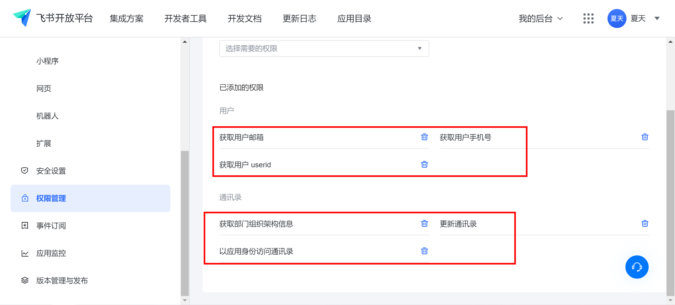Delete the 获取用户手机号 permission
The width and height of the screenshot is (675, 305).
tap(645, 137)
